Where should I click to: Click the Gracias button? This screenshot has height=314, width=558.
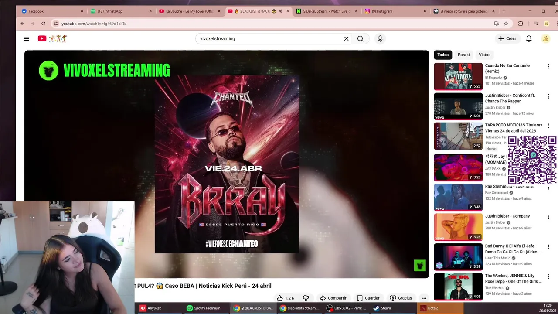(x=401, y=298)
